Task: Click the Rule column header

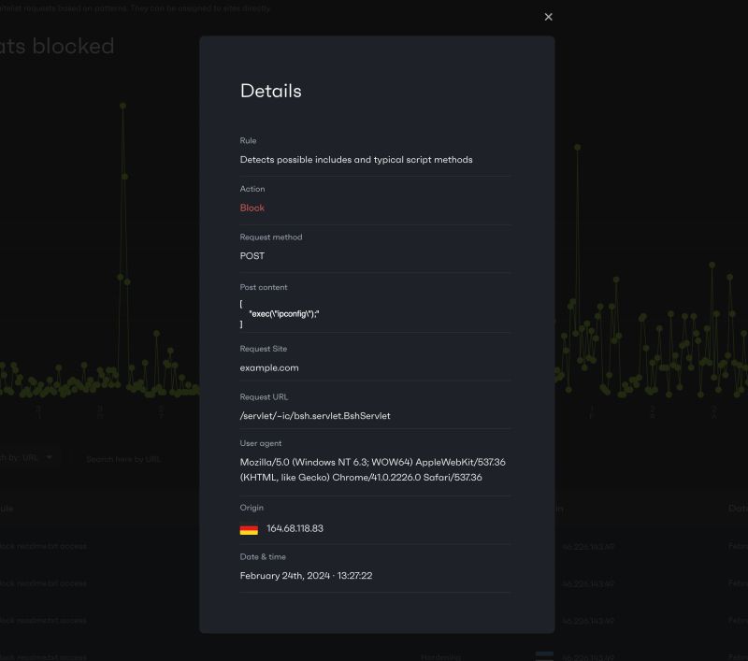Action: point(5,507)
